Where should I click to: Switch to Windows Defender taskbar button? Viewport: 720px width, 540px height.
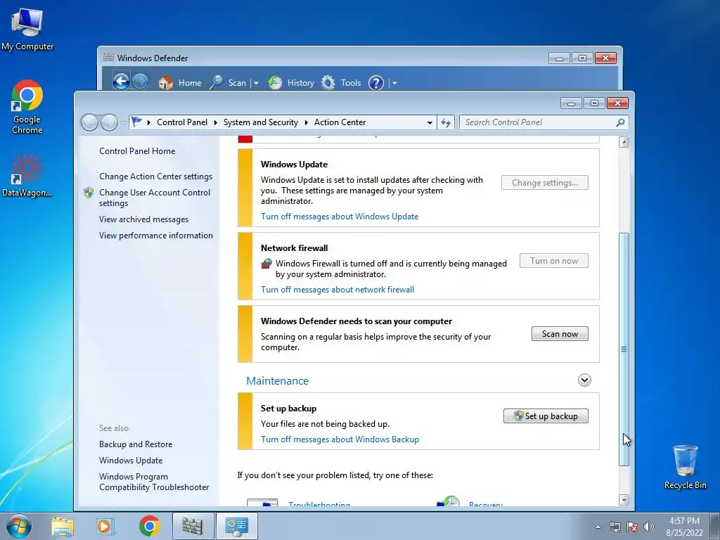[193, 526]
